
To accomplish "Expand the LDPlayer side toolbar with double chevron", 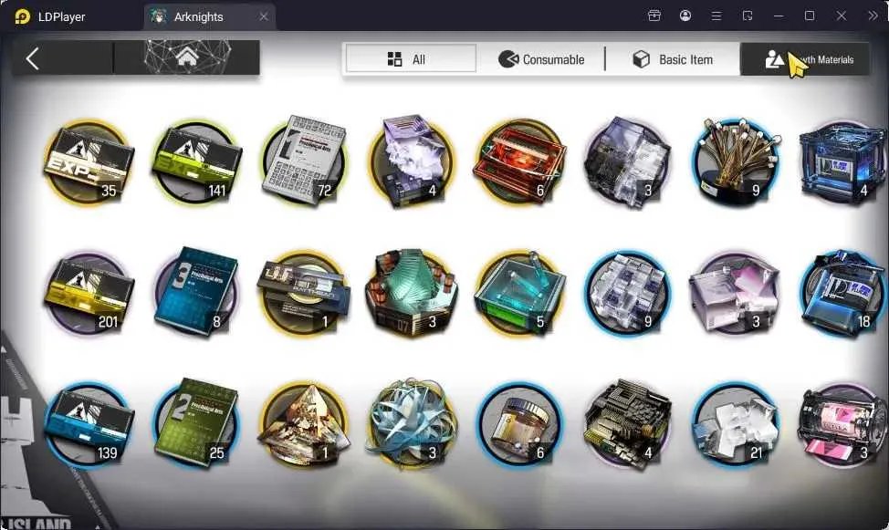I will click(x=873, y=16).
